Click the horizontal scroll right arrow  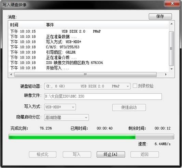coord(166,75)
